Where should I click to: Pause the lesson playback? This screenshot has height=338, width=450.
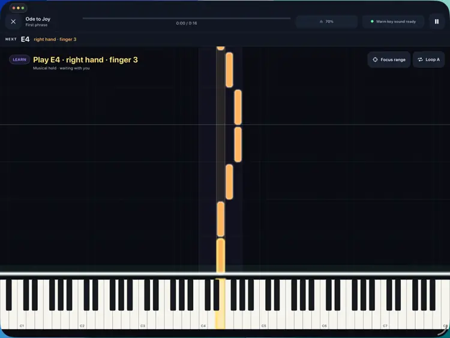click(x=437, y=22)
